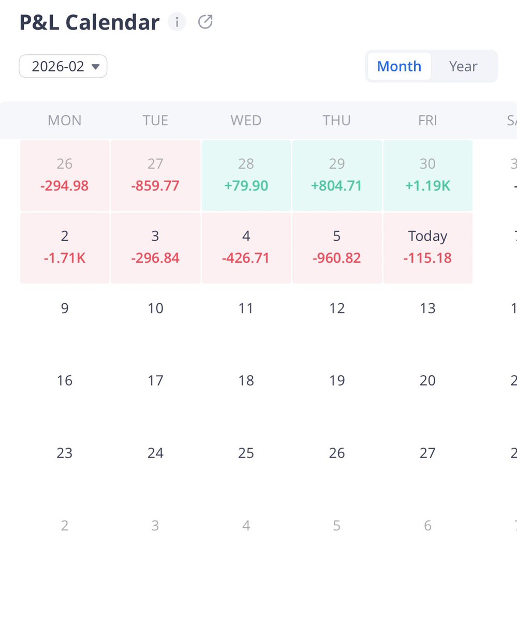517x621 pixels.
Task: Click the share/export icon next to title
Action: [x=205, y=22]
